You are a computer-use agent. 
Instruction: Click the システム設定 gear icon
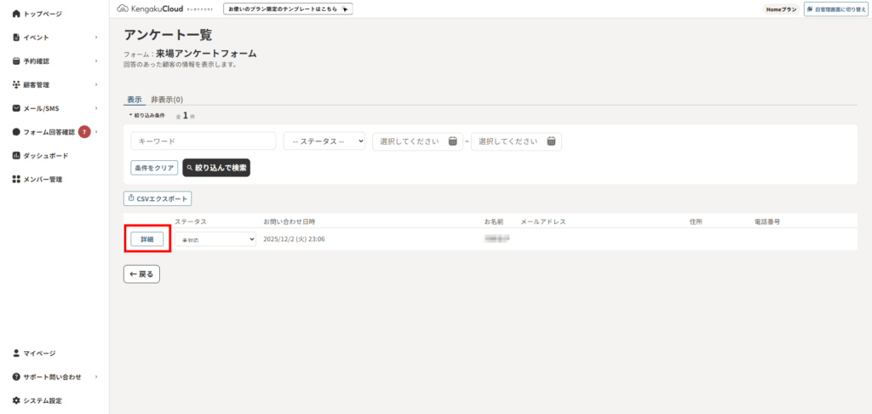16,400
